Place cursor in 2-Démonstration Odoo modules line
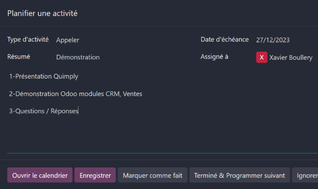 [76, 94]
